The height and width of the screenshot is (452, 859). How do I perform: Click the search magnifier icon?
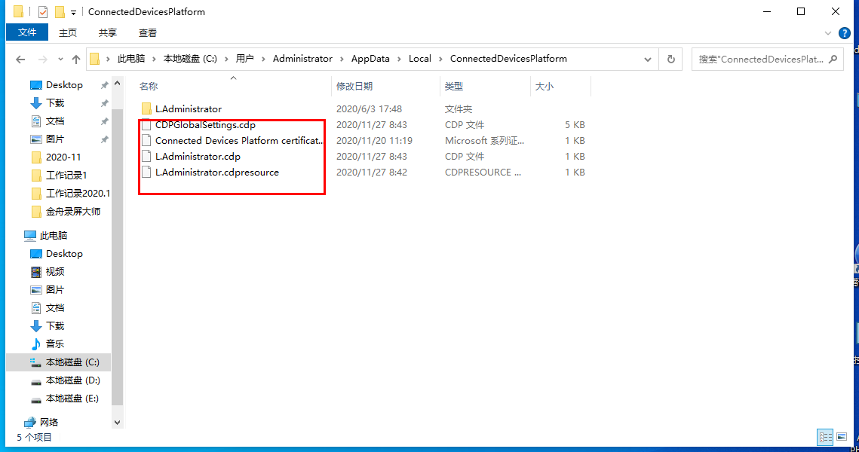point(833,59)
